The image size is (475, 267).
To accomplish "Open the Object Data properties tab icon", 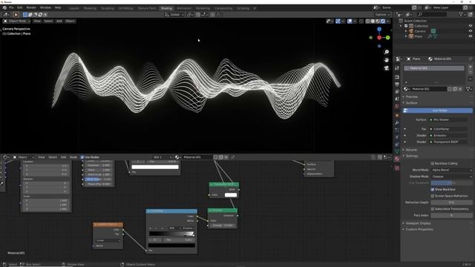I will pyautogui.click(x=397, y=151).
